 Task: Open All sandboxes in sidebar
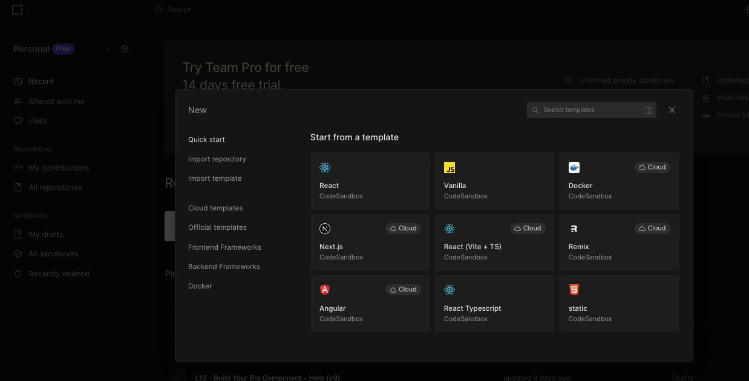tap(54, 254)
